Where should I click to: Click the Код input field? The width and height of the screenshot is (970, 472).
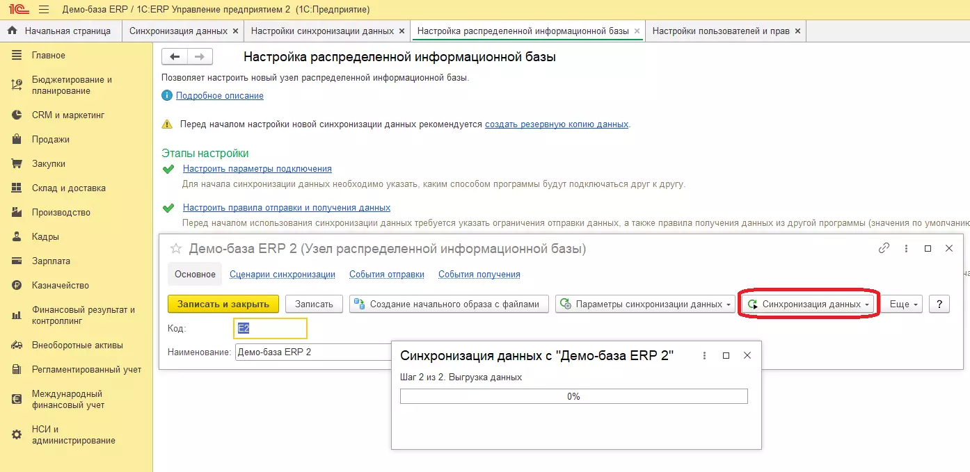[x=271, y=328]
